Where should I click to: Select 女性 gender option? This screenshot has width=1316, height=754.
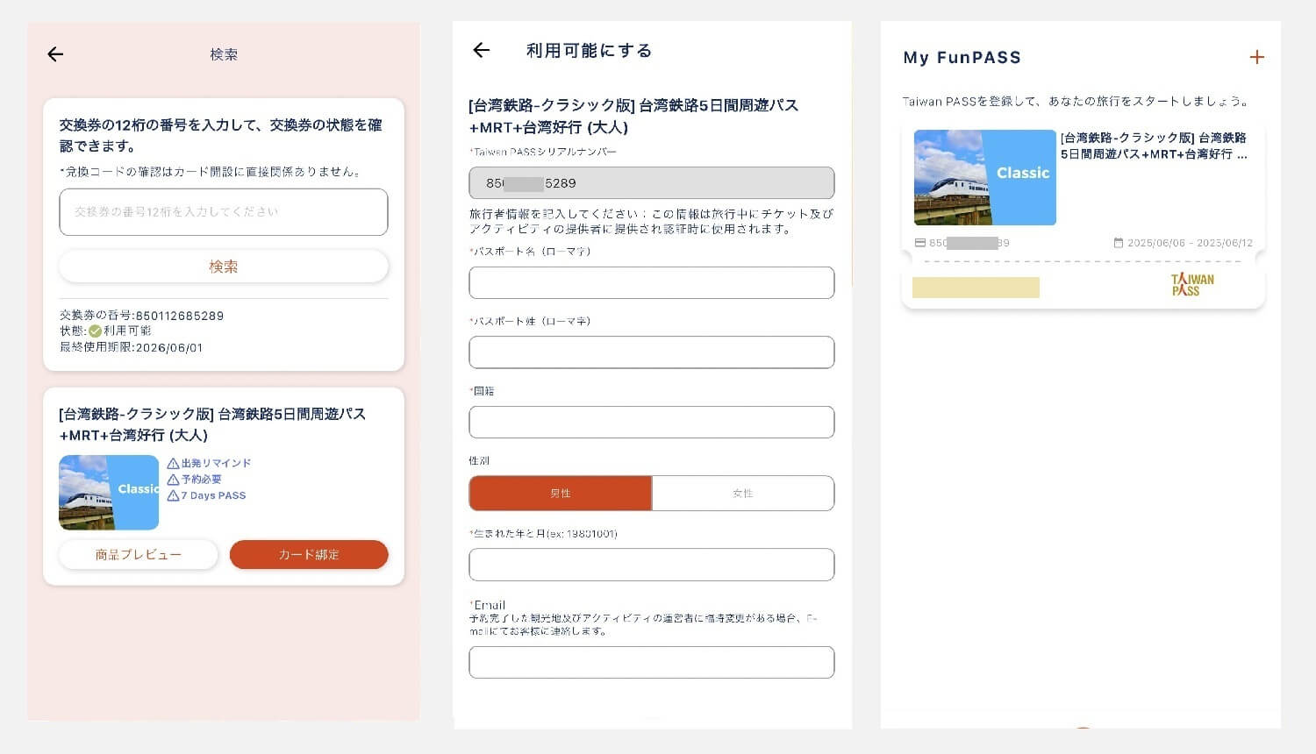click(743, 494)
